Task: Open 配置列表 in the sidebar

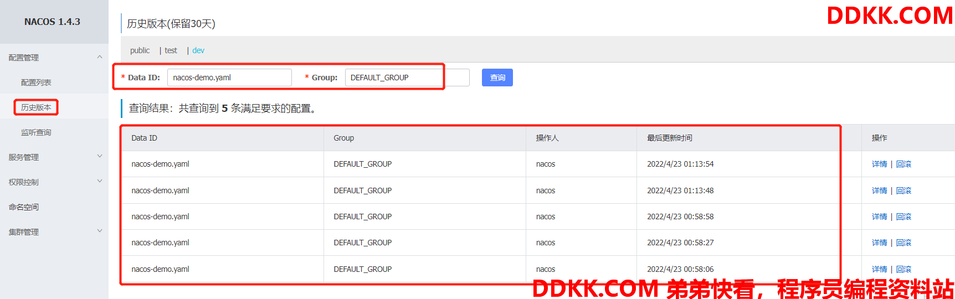Action: [36, 83]
